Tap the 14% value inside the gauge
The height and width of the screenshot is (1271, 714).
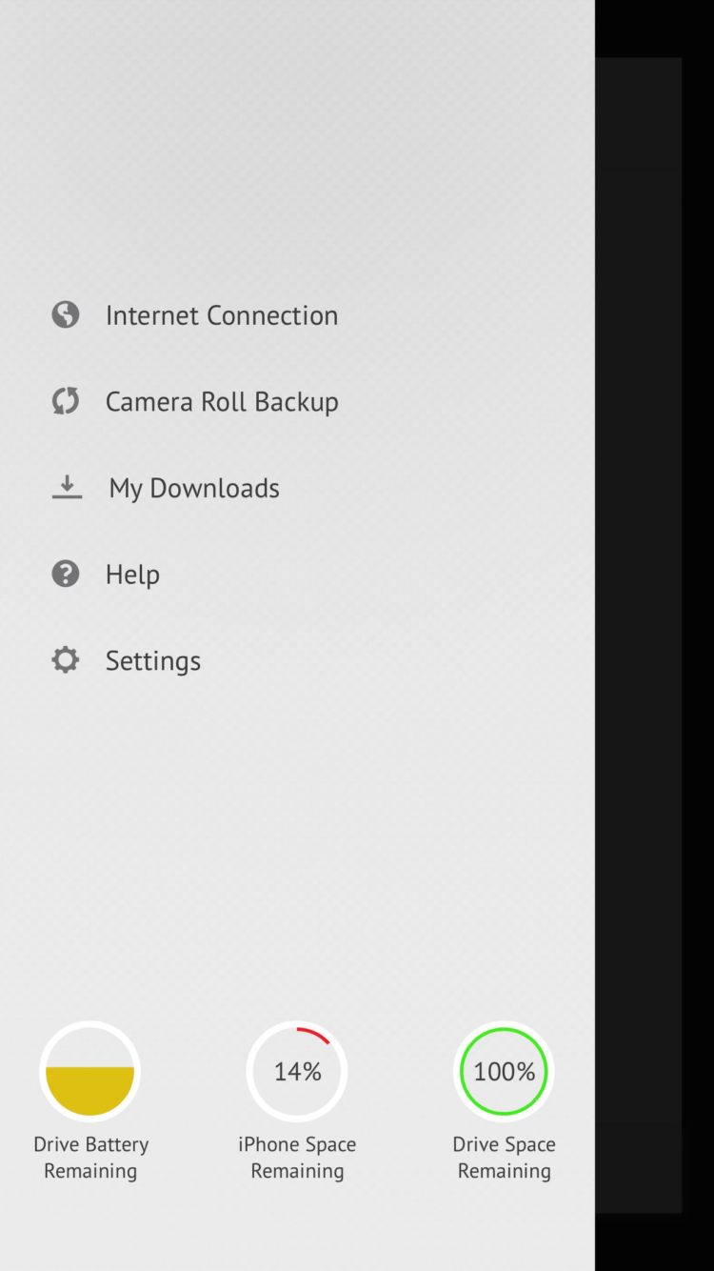(297, 1072)
